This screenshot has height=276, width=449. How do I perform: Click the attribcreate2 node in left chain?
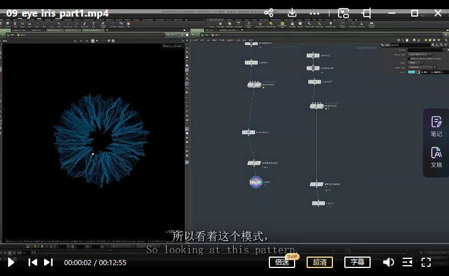(x=254, y=163)
